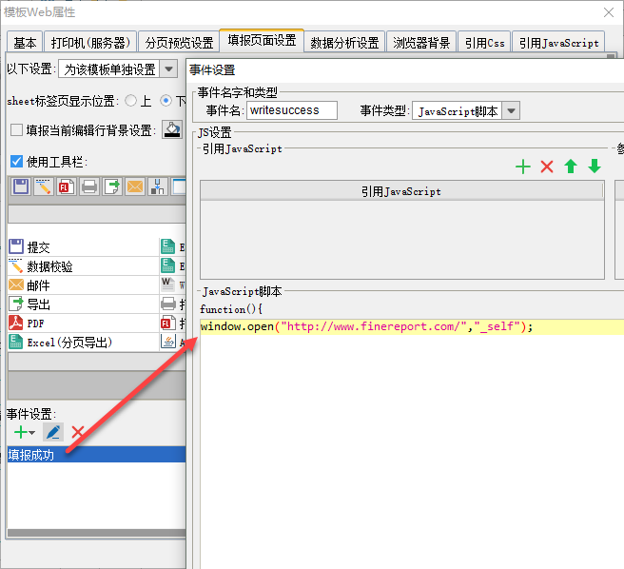Select the 提交 submit item in list
624x569 pixels.
(x=83, y=246)
